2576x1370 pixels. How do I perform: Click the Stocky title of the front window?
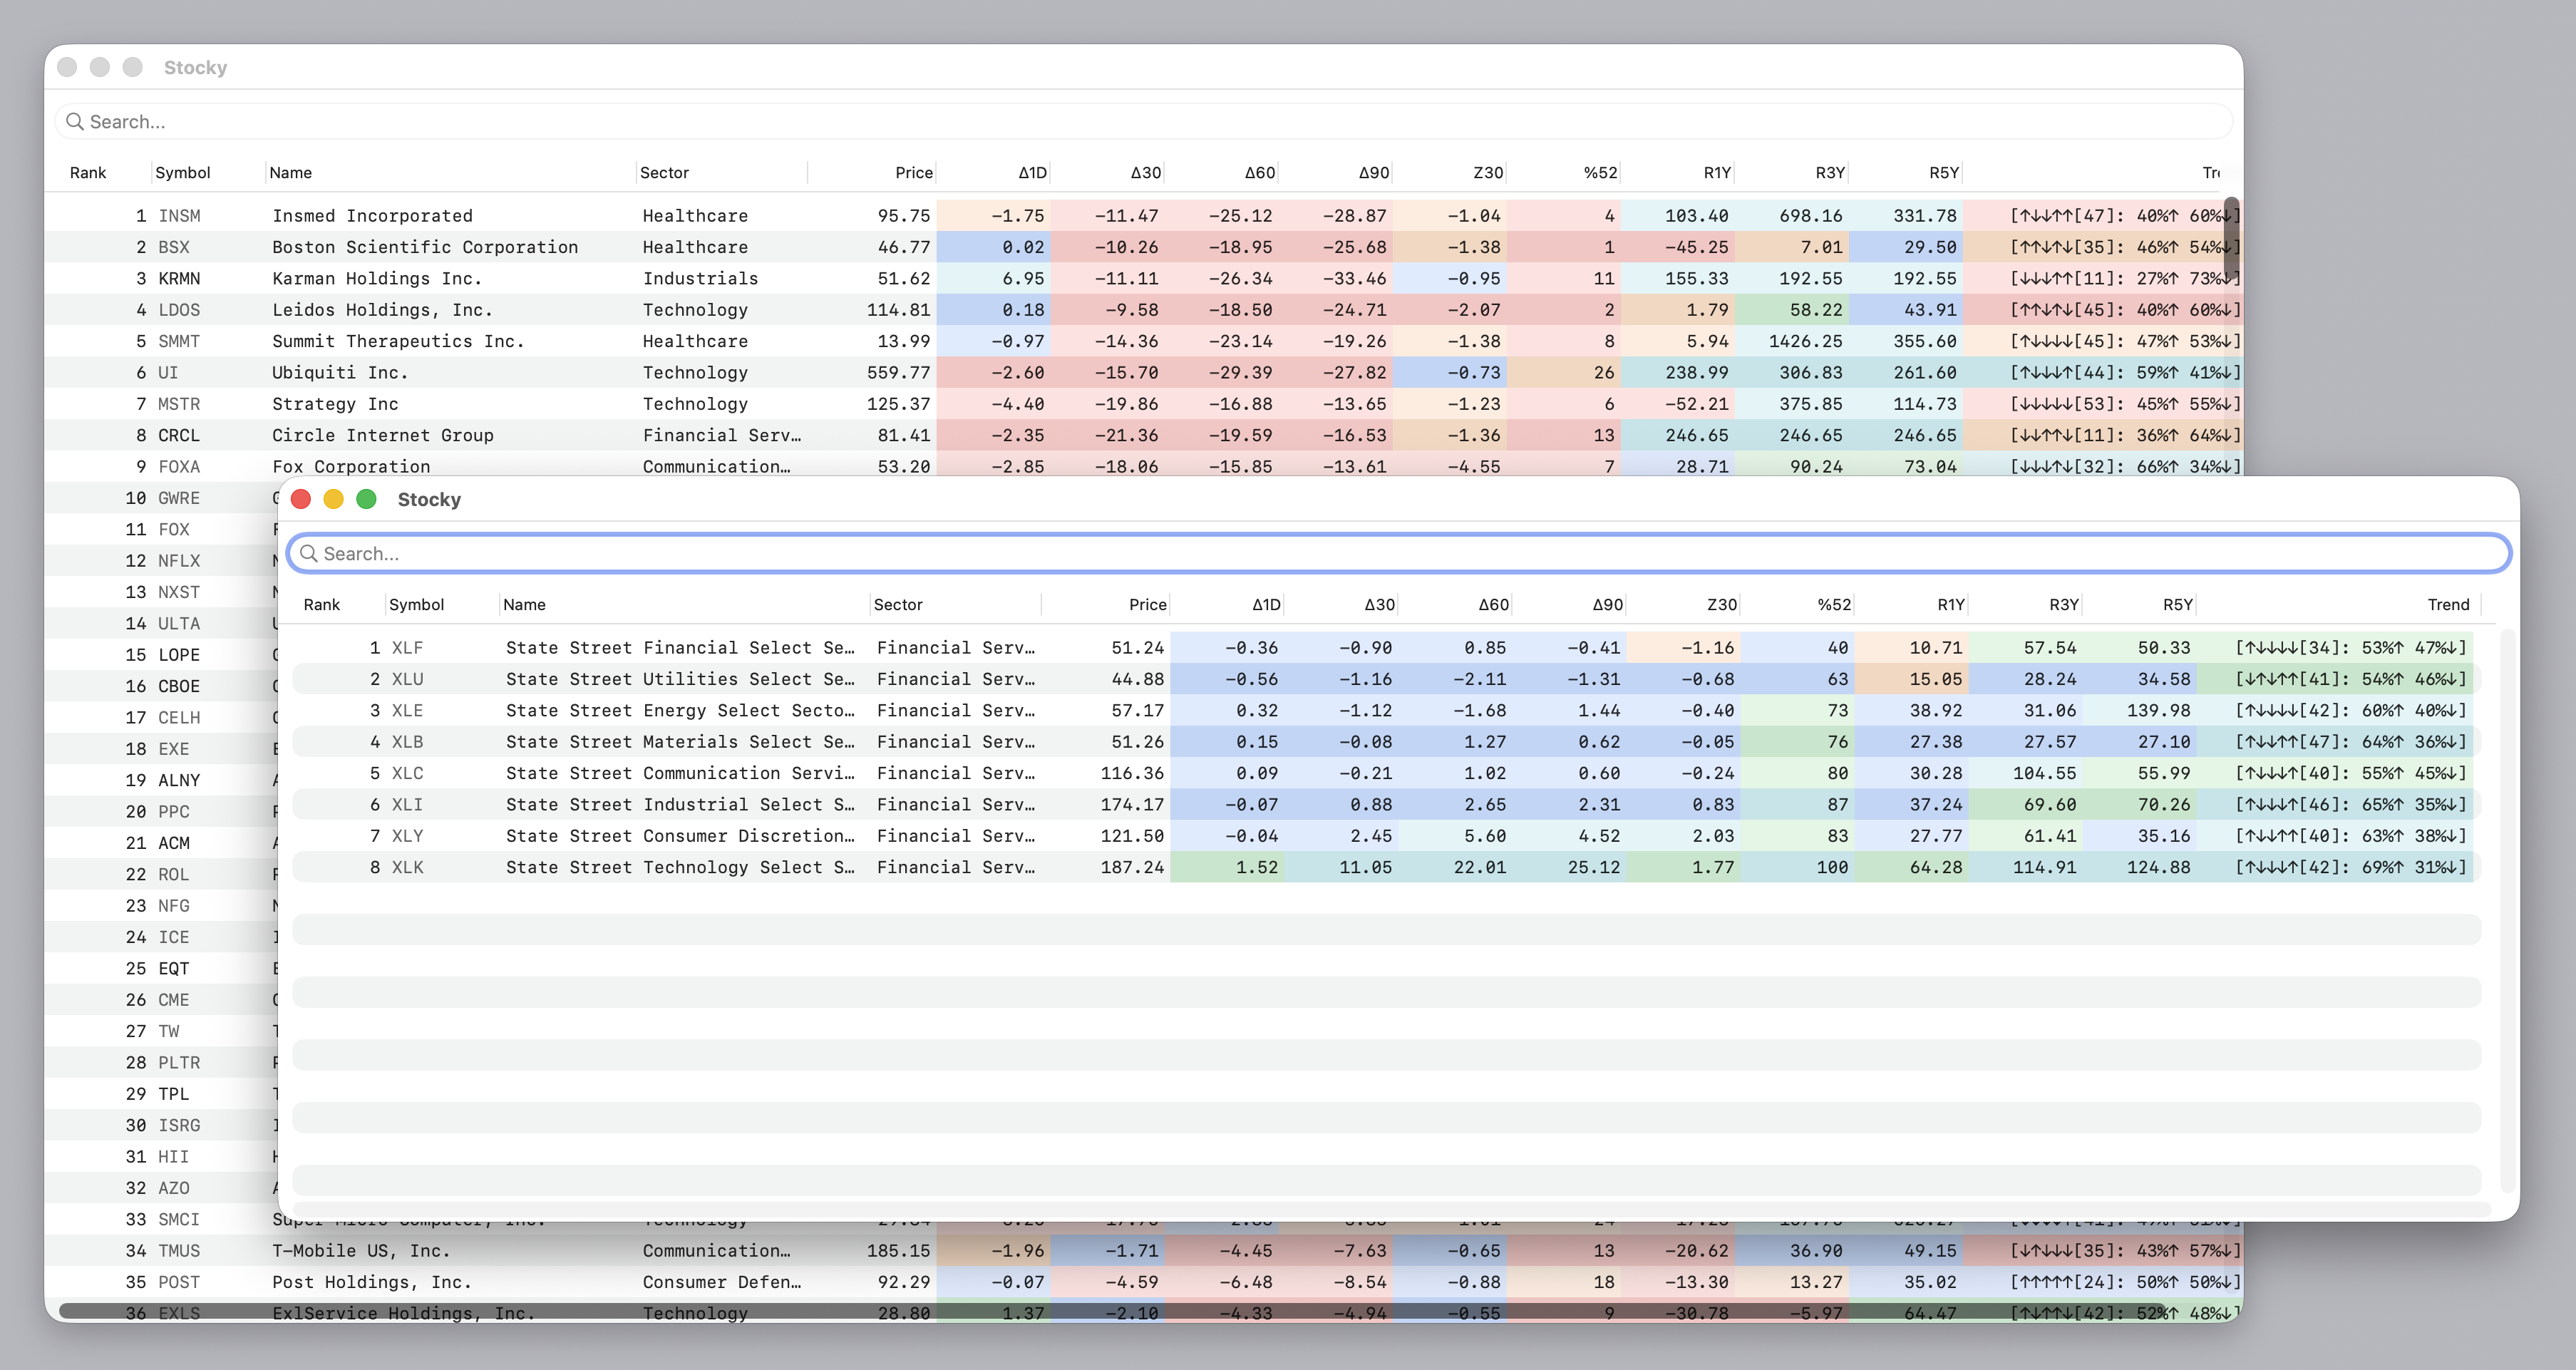[429, 499]
